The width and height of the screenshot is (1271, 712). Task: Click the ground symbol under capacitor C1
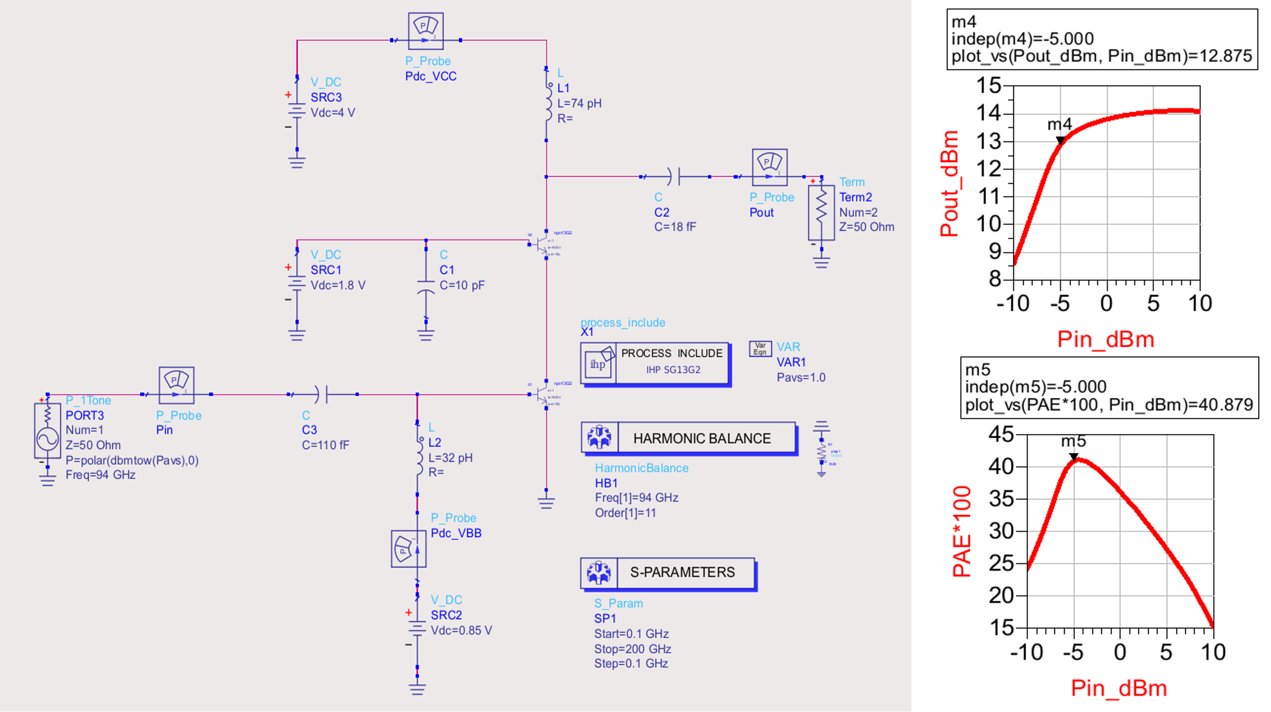coord(426,335)
